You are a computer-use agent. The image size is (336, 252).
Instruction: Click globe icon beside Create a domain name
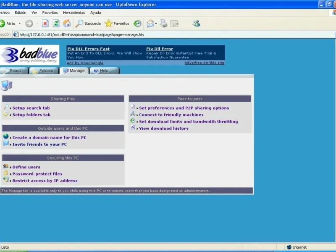point(6,136)
